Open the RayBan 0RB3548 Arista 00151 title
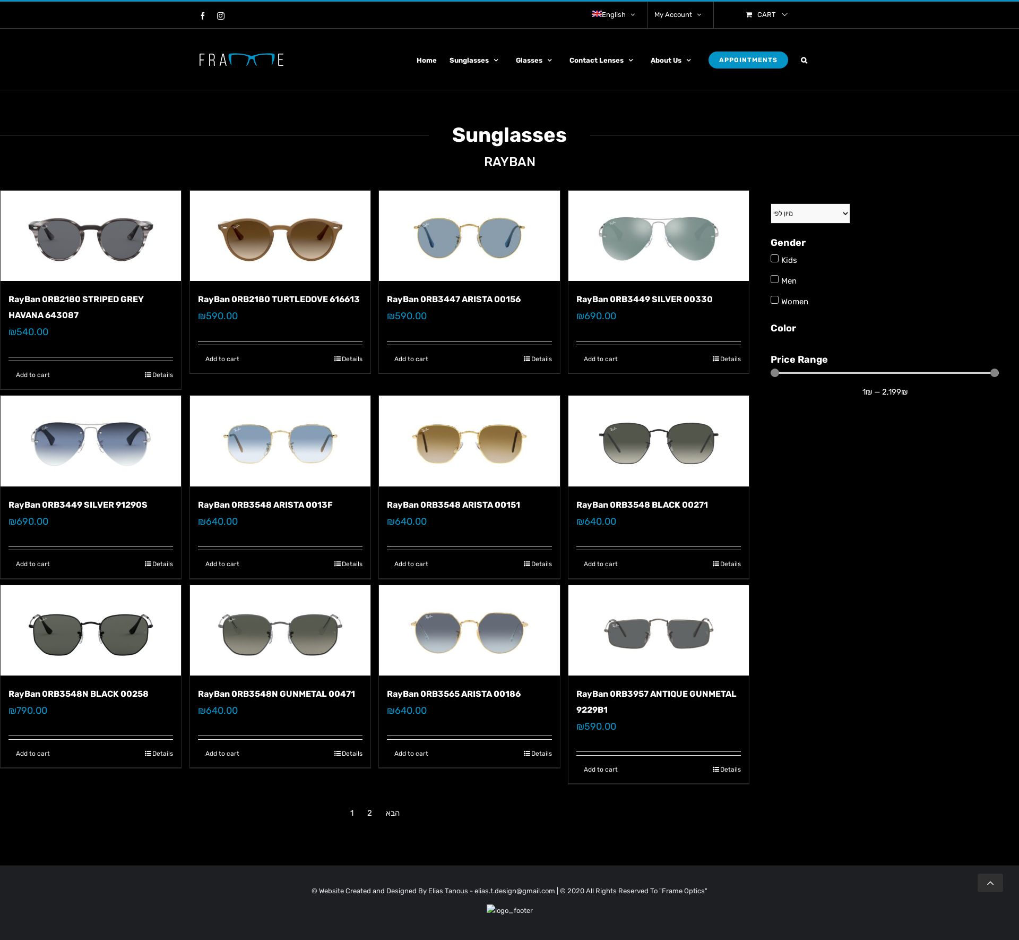The height and width of the screenshot is (940, 1019). click(x=454, y=505)
